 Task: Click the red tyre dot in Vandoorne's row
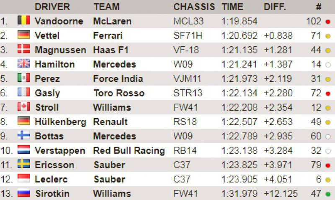click(327, 21)
